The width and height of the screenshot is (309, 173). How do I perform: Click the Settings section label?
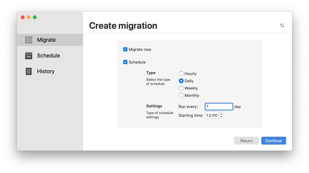coord(154,106)
